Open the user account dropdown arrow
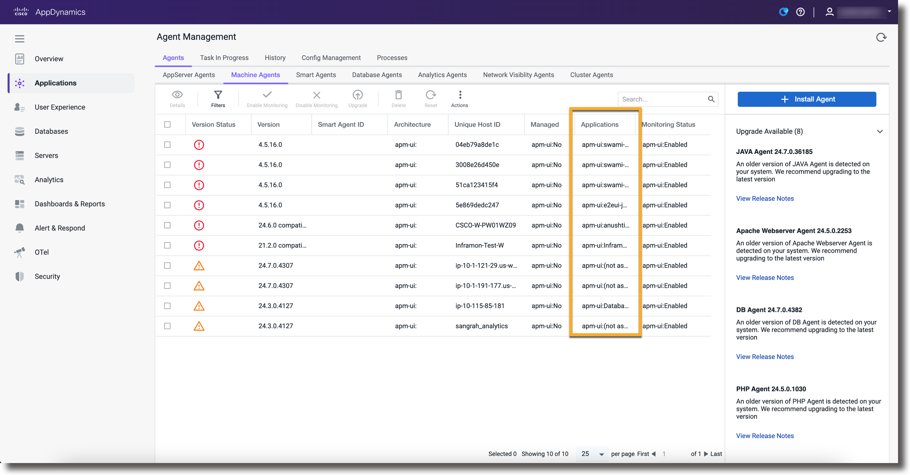 point(889,11)
